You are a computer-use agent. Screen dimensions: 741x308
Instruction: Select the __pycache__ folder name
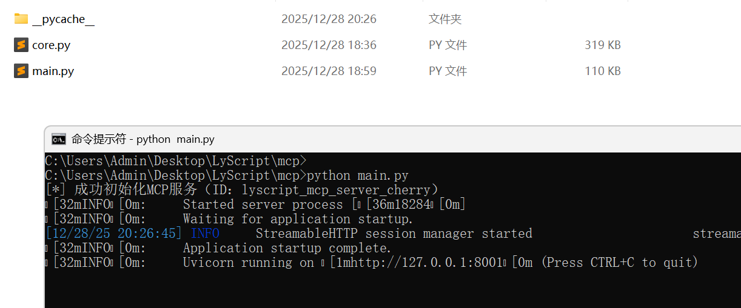point(63,19)
